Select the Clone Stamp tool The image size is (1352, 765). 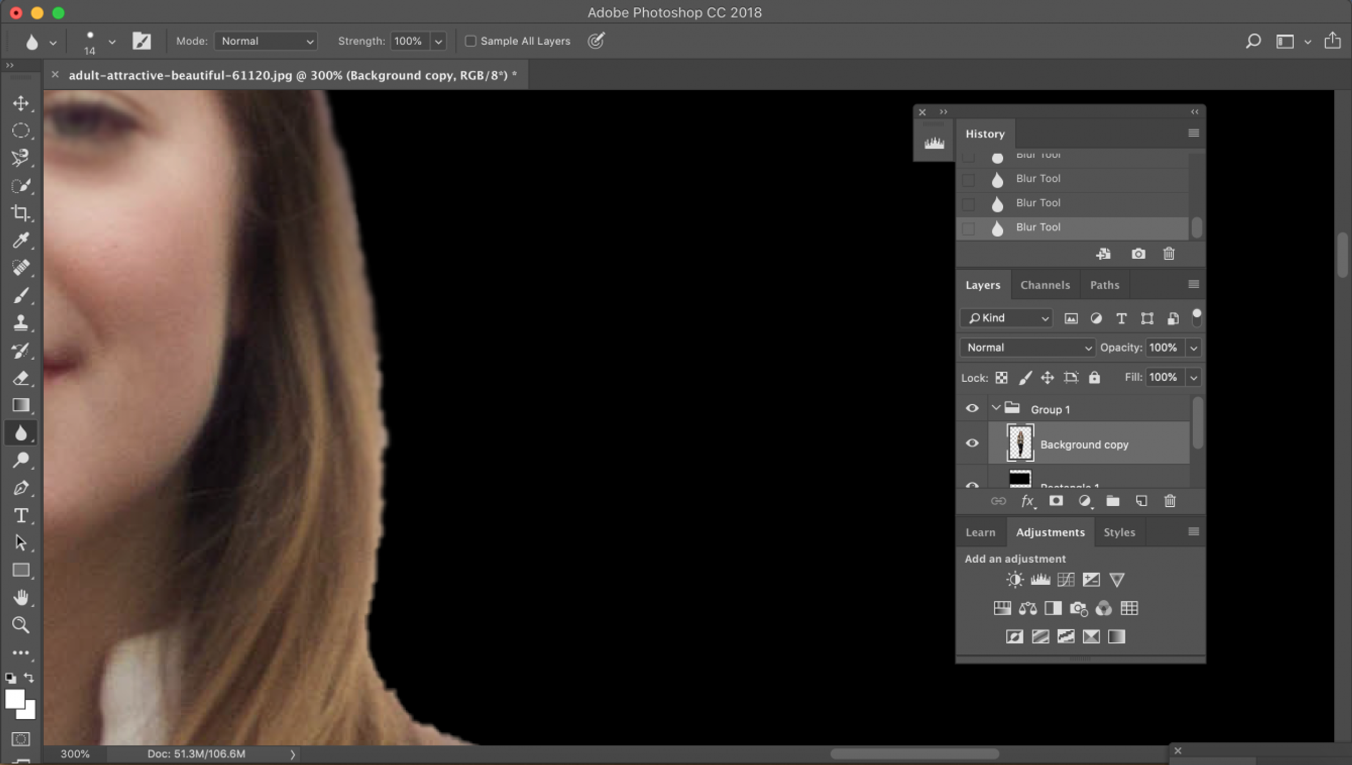click(20, 323)
